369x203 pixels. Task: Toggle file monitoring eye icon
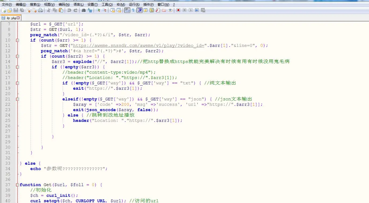170,10
